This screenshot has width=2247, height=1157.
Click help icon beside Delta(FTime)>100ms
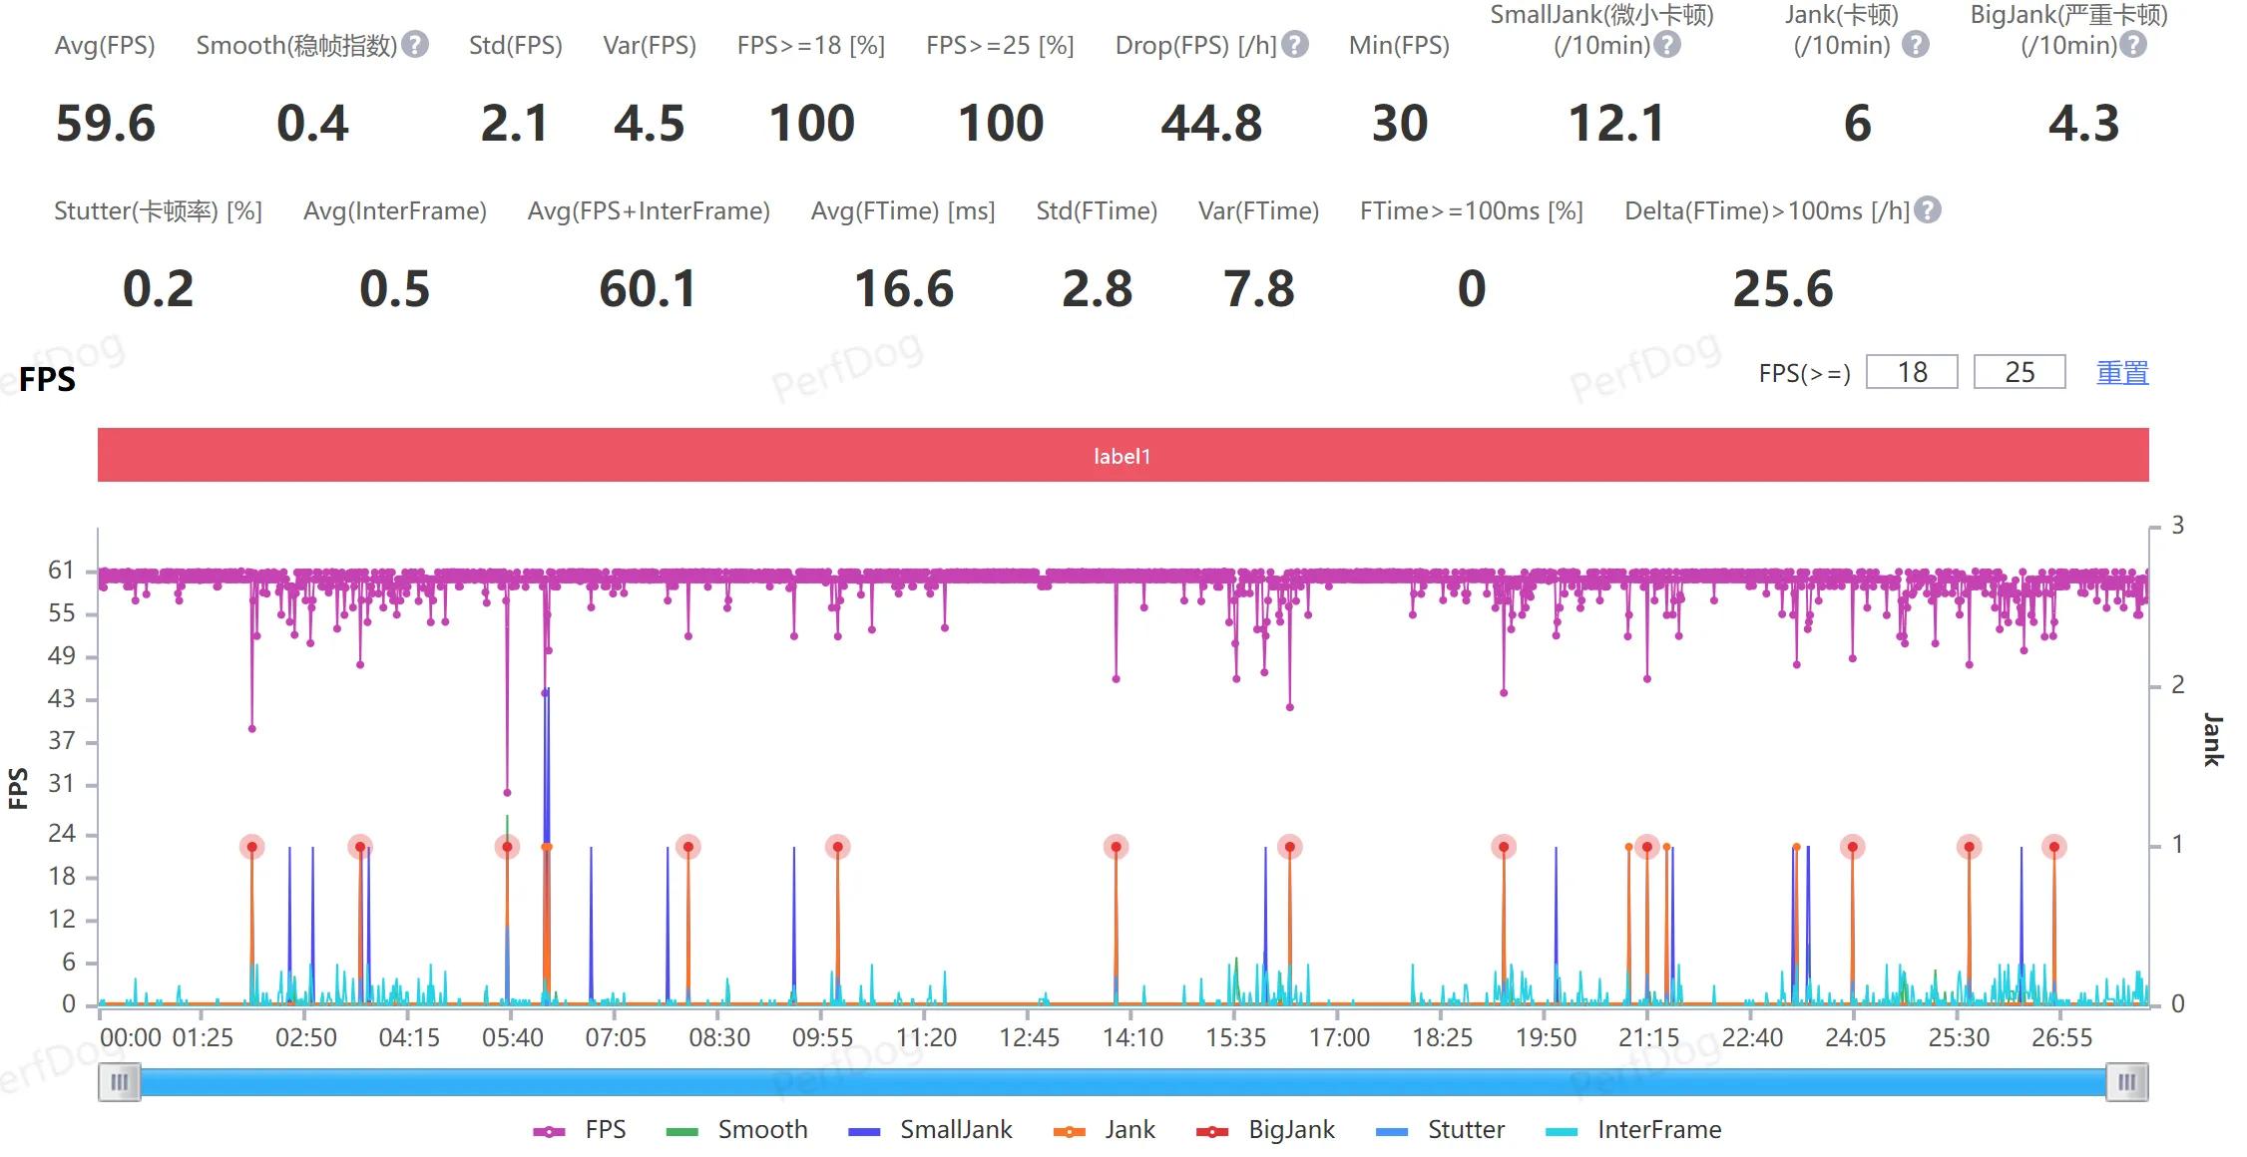coord(1929,210)
